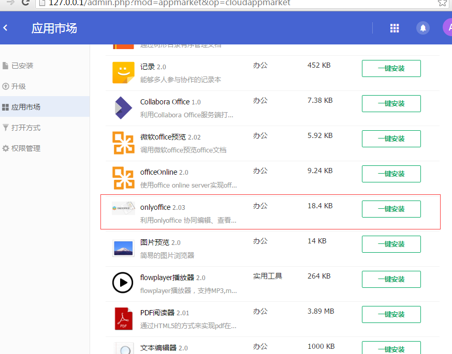The height and width of the screenshot is (354, 452).
Task: Select 应用市场 in the sidebar
Action: click(45, 107)
